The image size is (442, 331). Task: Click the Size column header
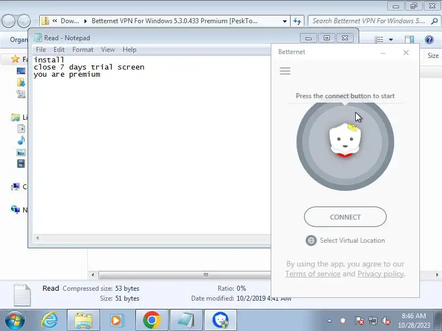pos(433,56)
